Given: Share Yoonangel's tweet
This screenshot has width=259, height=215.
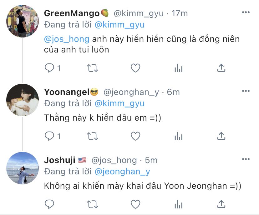Looking at the screenshot, I should pos(221,136).
